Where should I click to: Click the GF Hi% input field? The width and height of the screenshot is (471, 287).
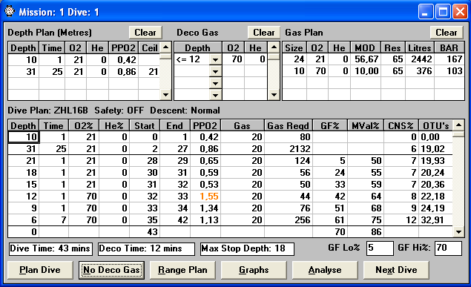(x=448, y=248)
